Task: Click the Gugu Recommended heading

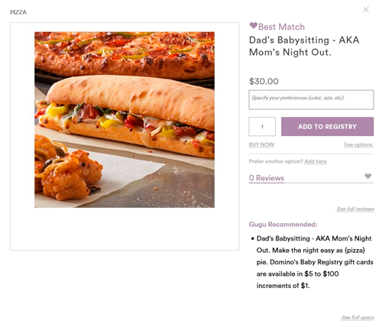Action: coord(283,225)
